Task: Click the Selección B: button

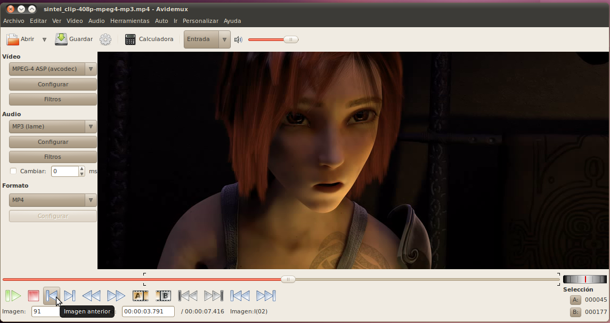Action: pos(575,312)
